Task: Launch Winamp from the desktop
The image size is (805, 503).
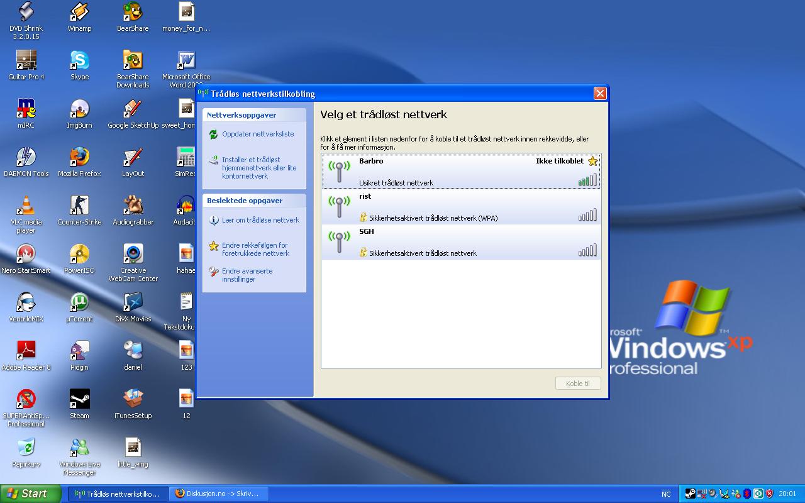Action: [x=79, y=17]
